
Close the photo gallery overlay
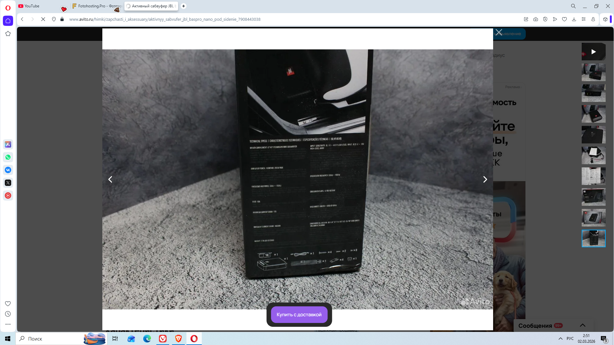pos(499,32)
